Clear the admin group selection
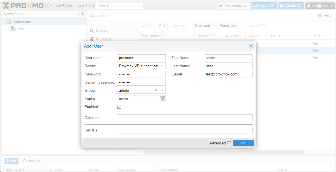Viewport: 336px width, 172px height. pos(156,90)
